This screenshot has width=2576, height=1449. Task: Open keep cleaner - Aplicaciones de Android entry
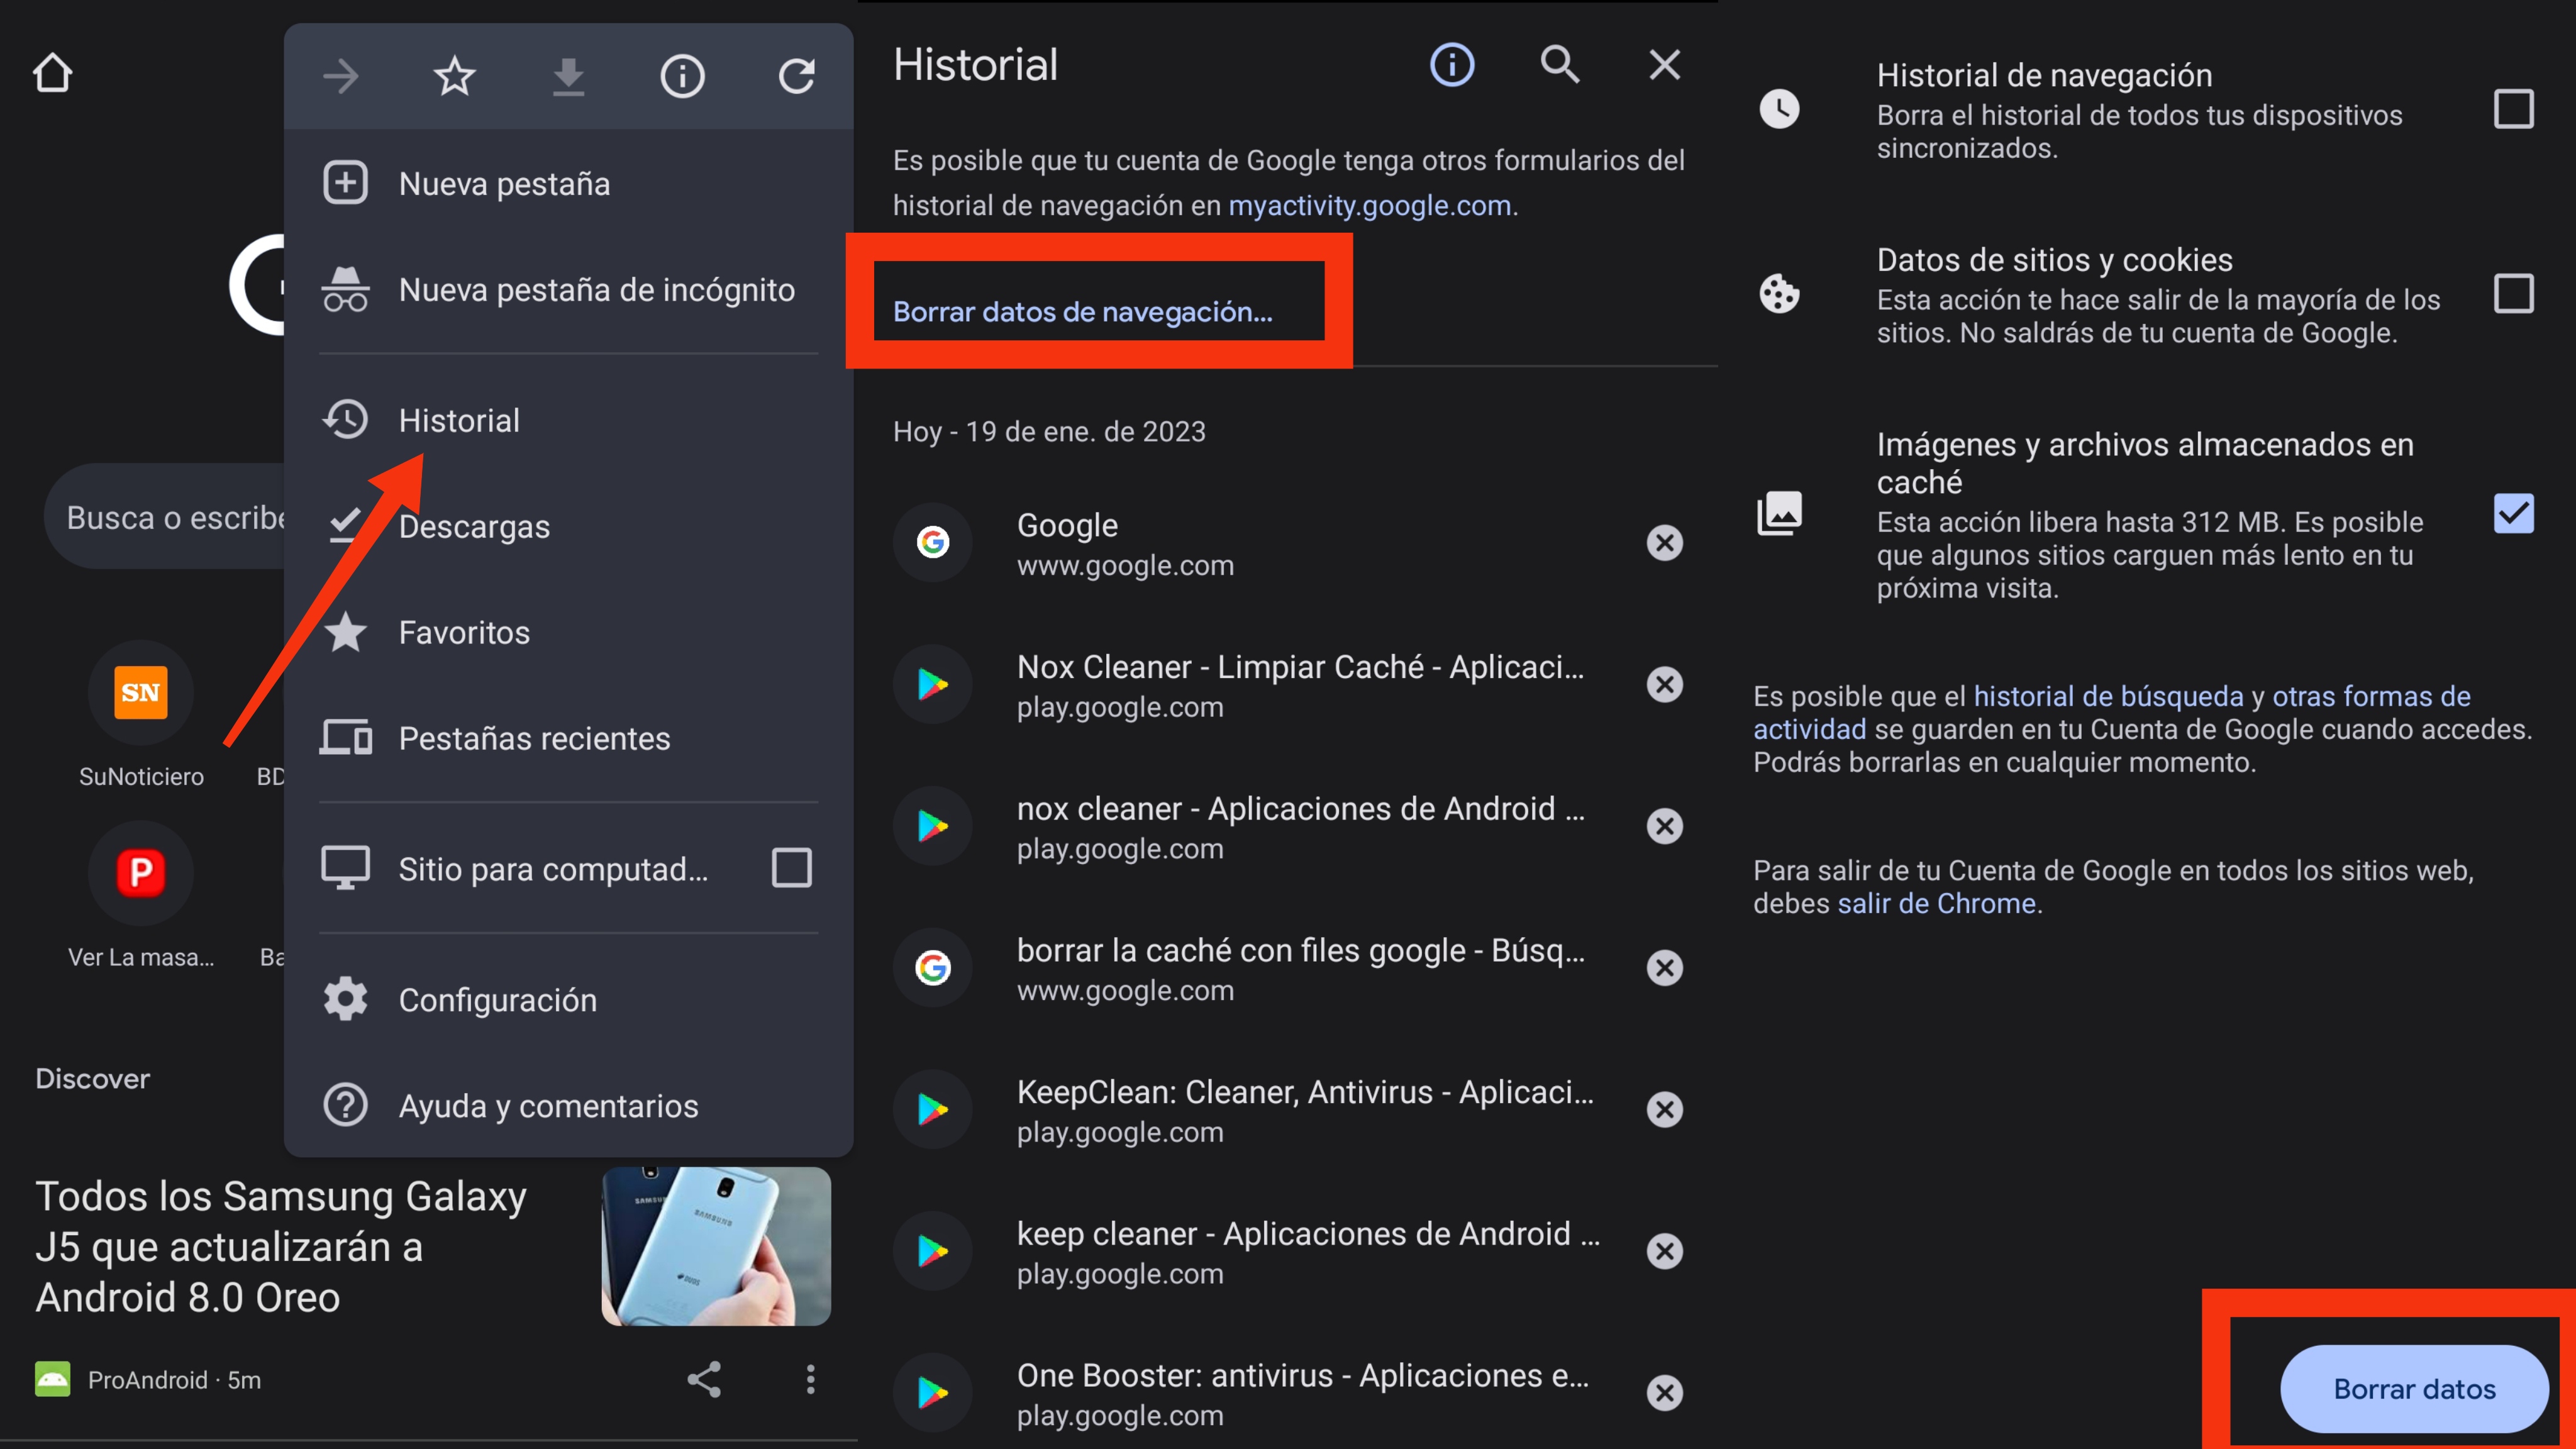pos(1250,1251)
